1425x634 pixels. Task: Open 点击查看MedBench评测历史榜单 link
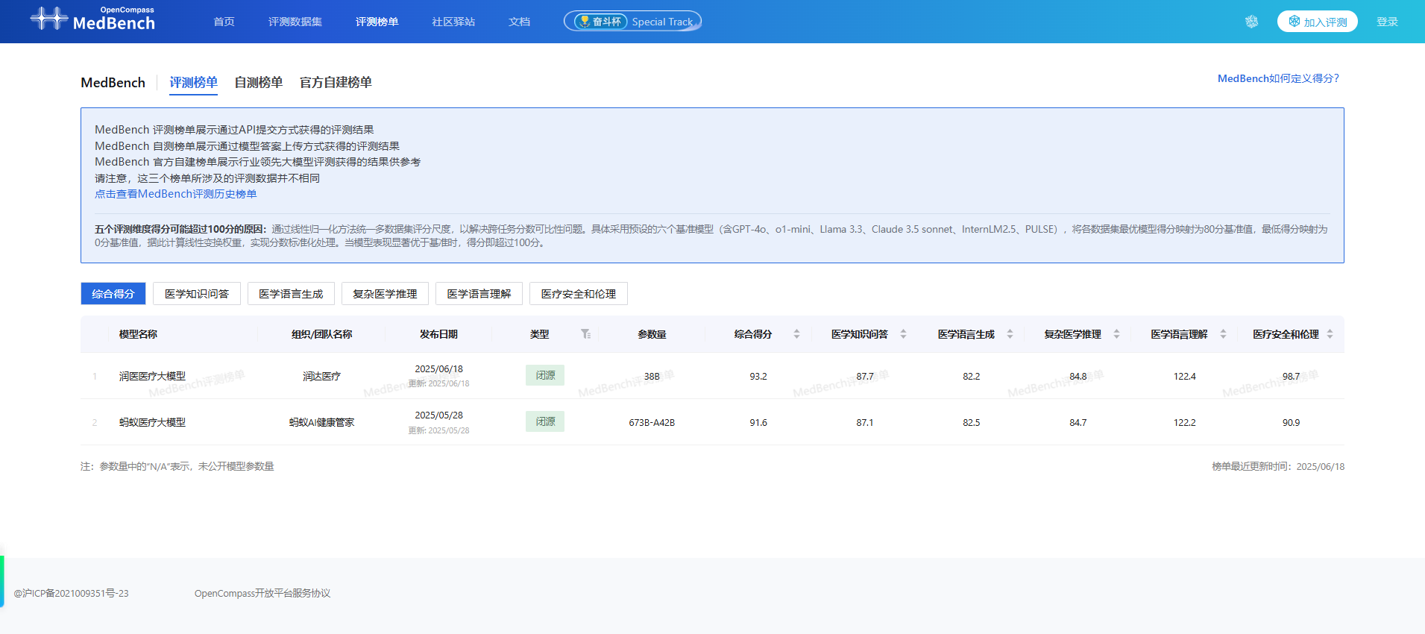tap(175, 194)
